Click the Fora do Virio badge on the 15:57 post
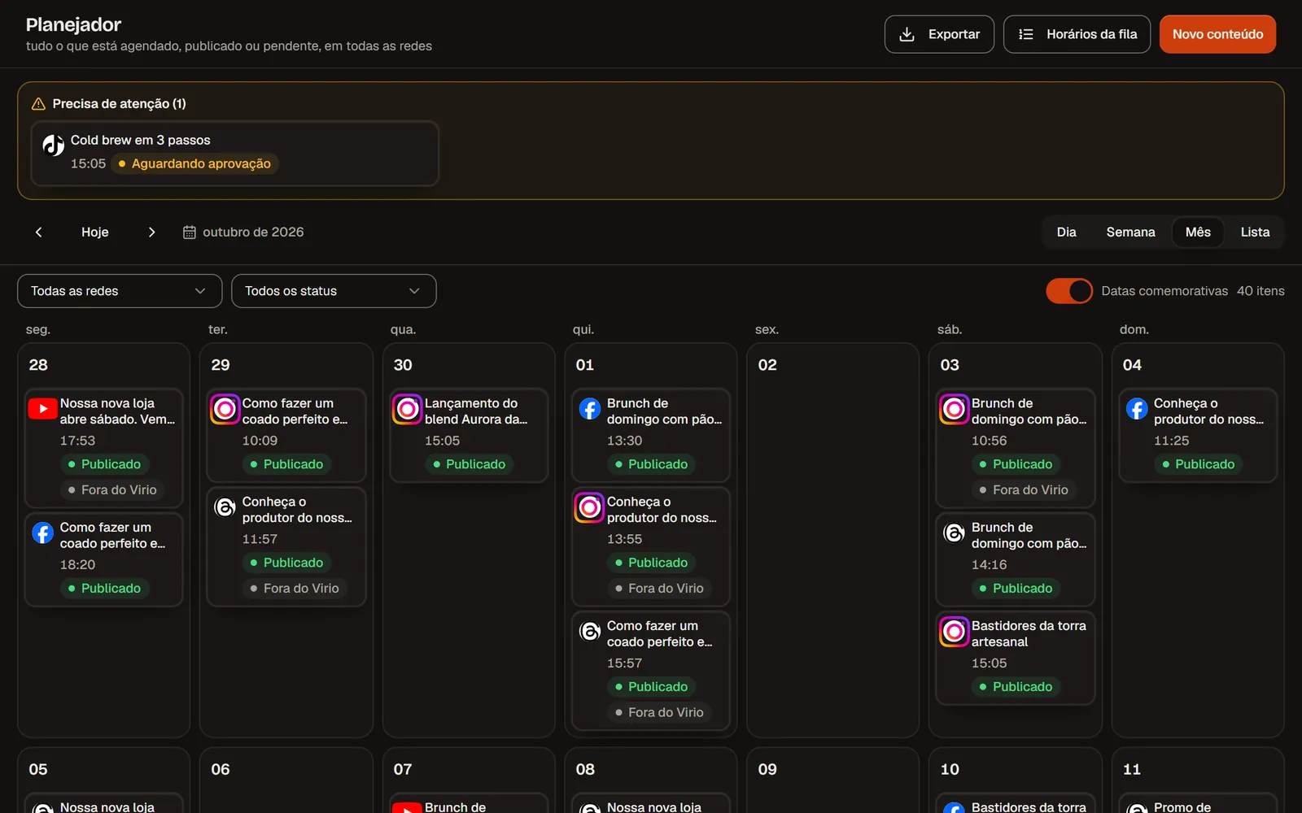Image resolution: width=1302 pixels, height=813 pixels. pos(659,712)
